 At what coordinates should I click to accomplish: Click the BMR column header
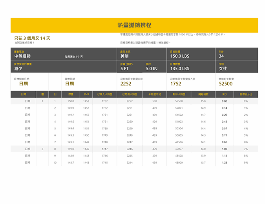86,95
